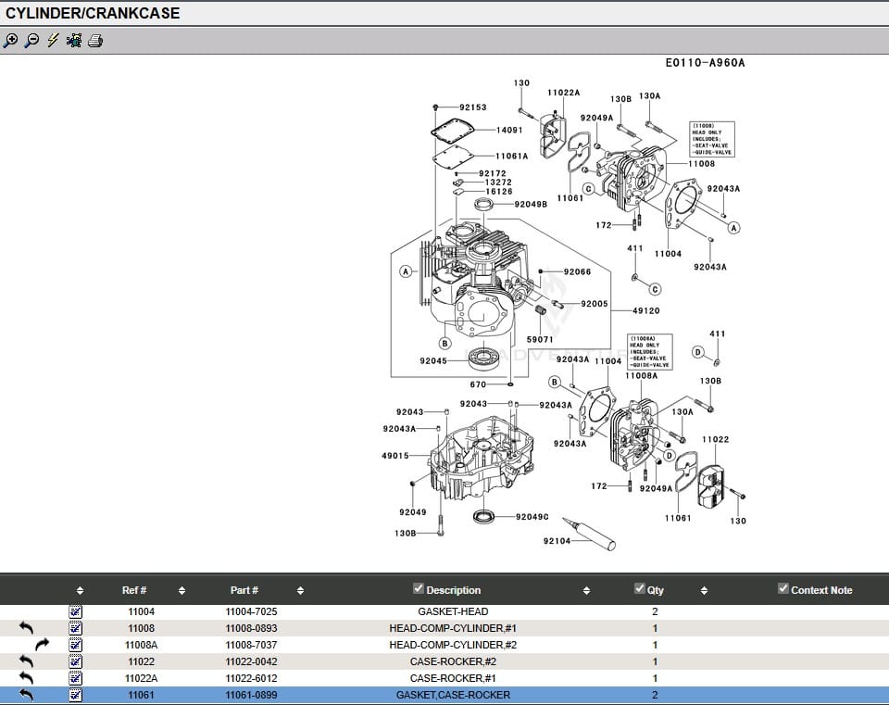Click the fit-diagram-to-window toolbar icon
This screenshot has width=889, height=705.
pyautogui.click(x=74, y=40)
